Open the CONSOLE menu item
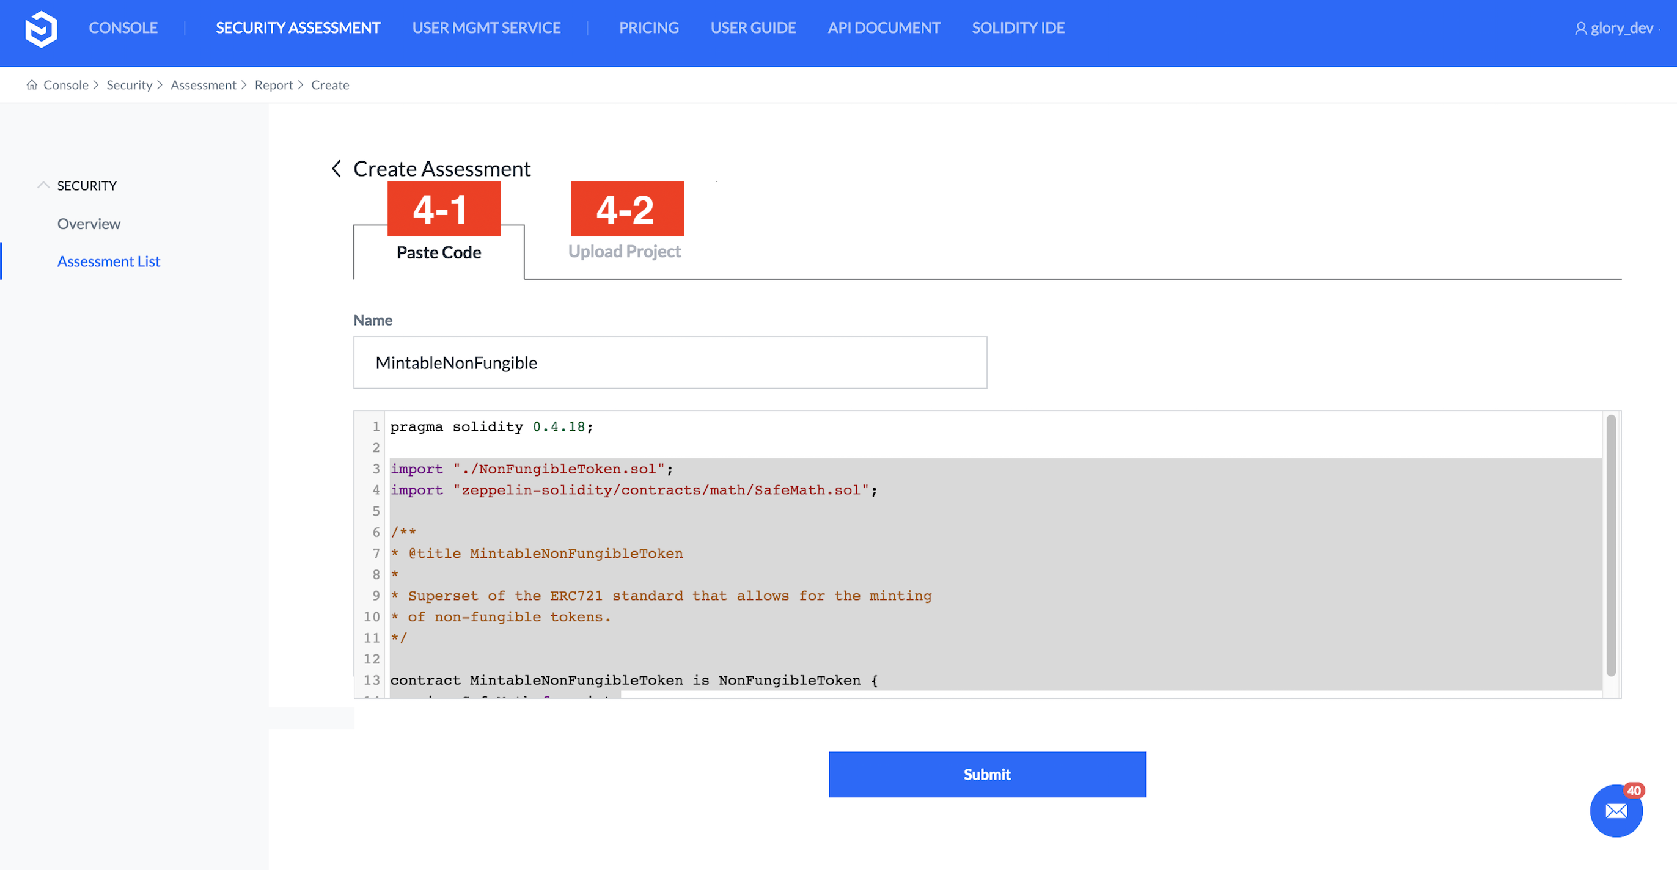Image resolution: width=1677 pixels, height=870 pixels. pos(123,28)
